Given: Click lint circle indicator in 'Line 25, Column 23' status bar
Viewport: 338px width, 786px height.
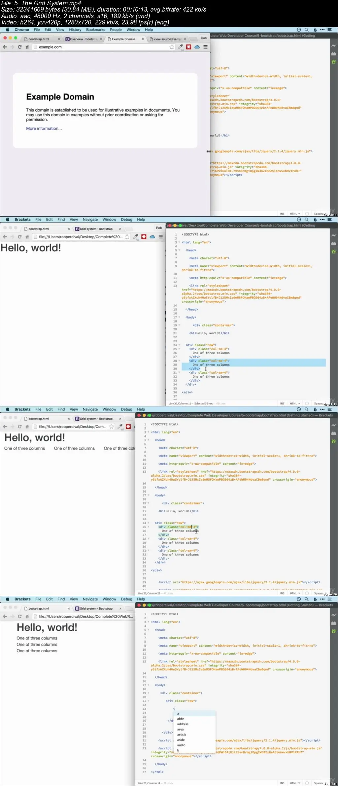Looking at the screenshot, I should (307, 593).
